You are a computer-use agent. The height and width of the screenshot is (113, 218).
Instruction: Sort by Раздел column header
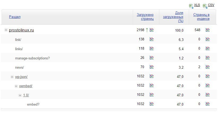pos(15,17)
